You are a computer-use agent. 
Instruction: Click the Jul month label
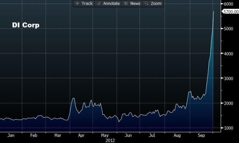[152, 135]
